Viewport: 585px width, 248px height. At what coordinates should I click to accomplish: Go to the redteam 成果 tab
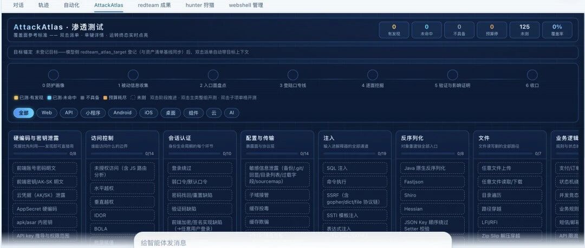pyautogui.click(x=154, y=5)
